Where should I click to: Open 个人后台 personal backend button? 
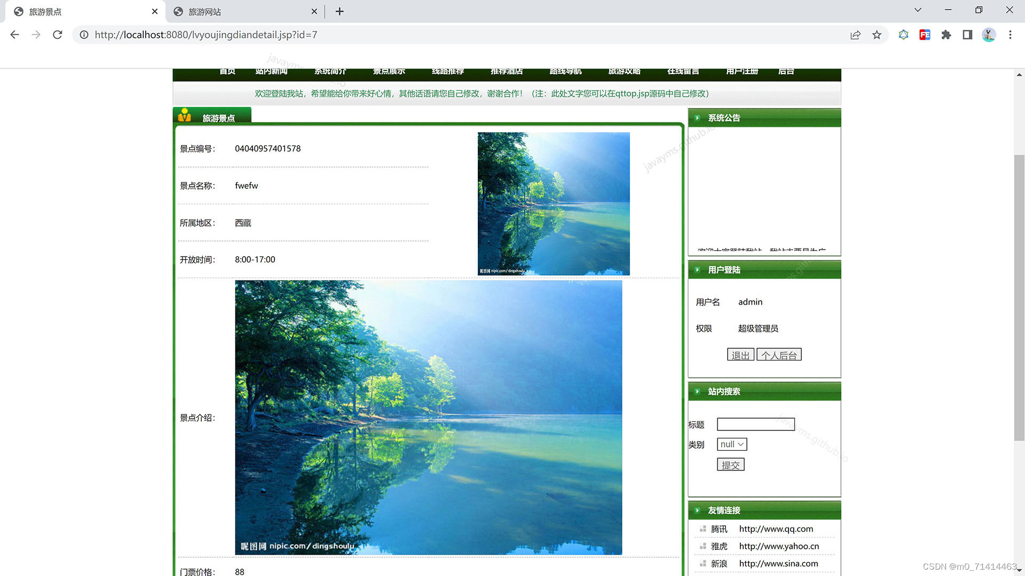point(779,355)
